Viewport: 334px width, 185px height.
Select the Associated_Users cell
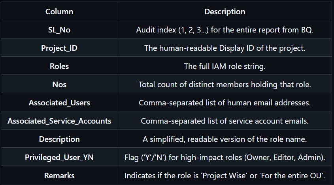(x=59, y=103)
